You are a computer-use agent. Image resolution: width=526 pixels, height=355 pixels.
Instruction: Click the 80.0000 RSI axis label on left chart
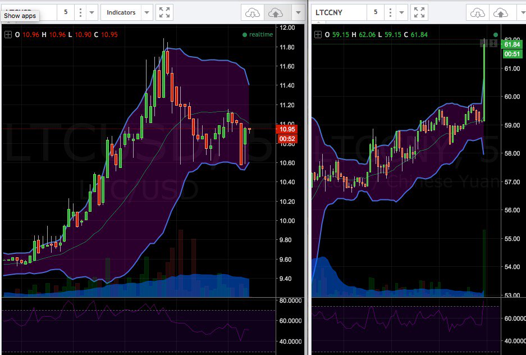tap(291, 301)
